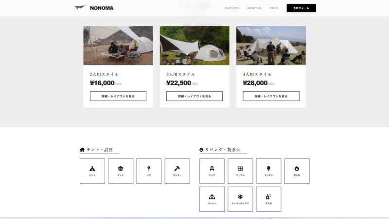Image resolution: width=389 pixels, height=219 pixels.
Task: Open the FEATURES navigation item
Action: coord(232,8)
